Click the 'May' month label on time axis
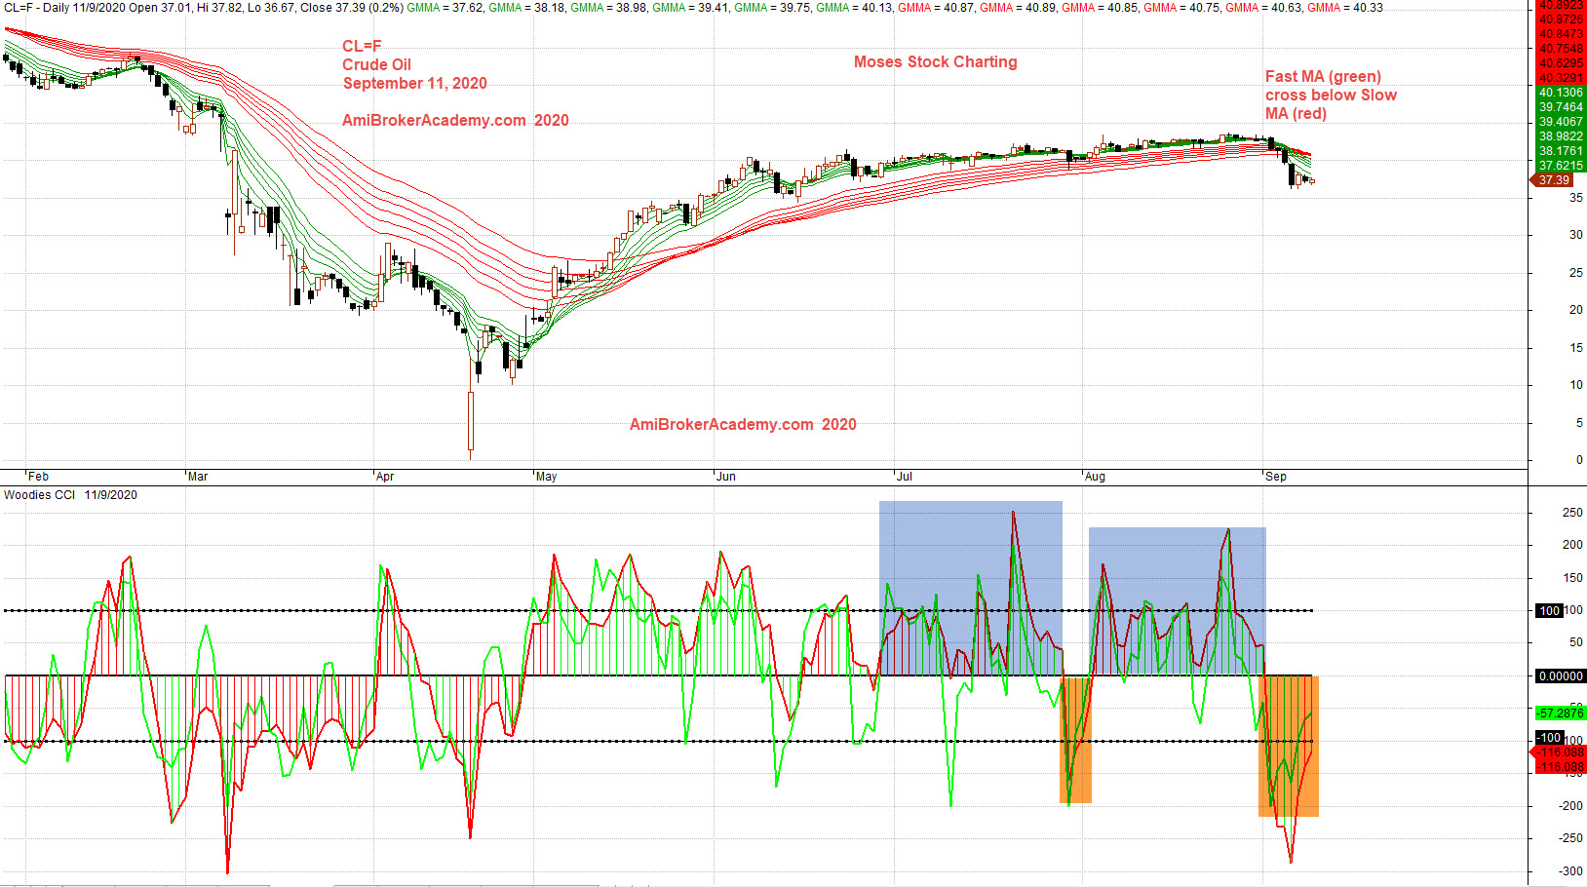The height and width of the screenshot is (887, 1587). pos(546,477)
